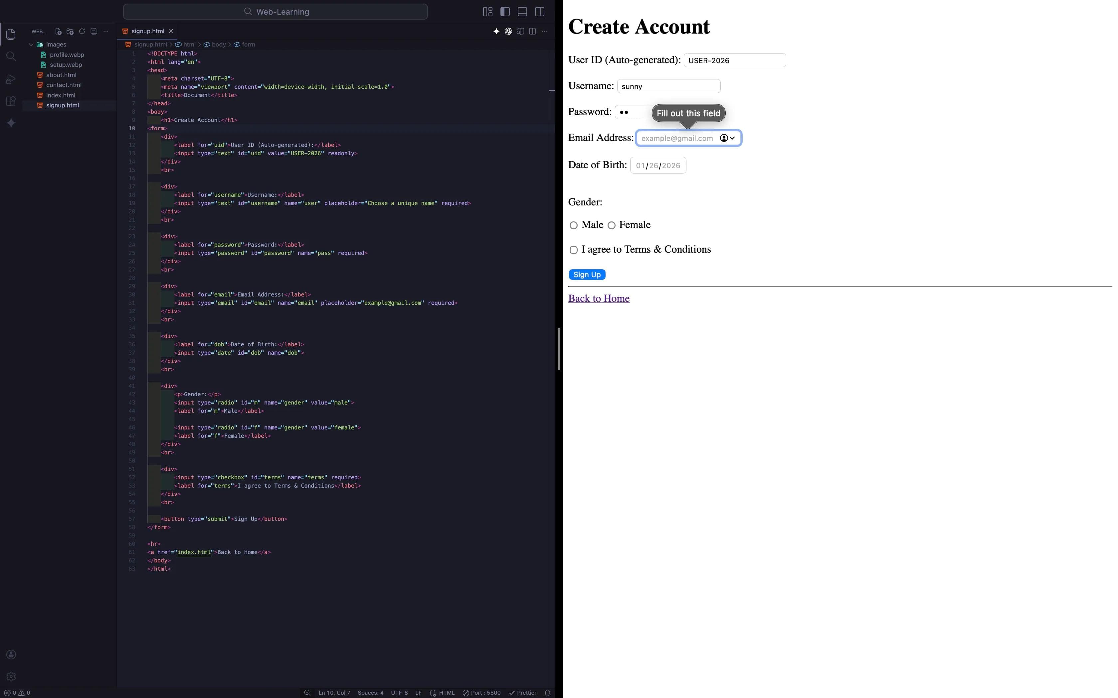Open the Search view in activity bar
Image resolution: width=1118 pixels, height=698 pixels.
[x=11, y=56]
